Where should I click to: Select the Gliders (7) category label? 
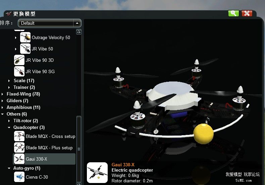click(17, 101)
